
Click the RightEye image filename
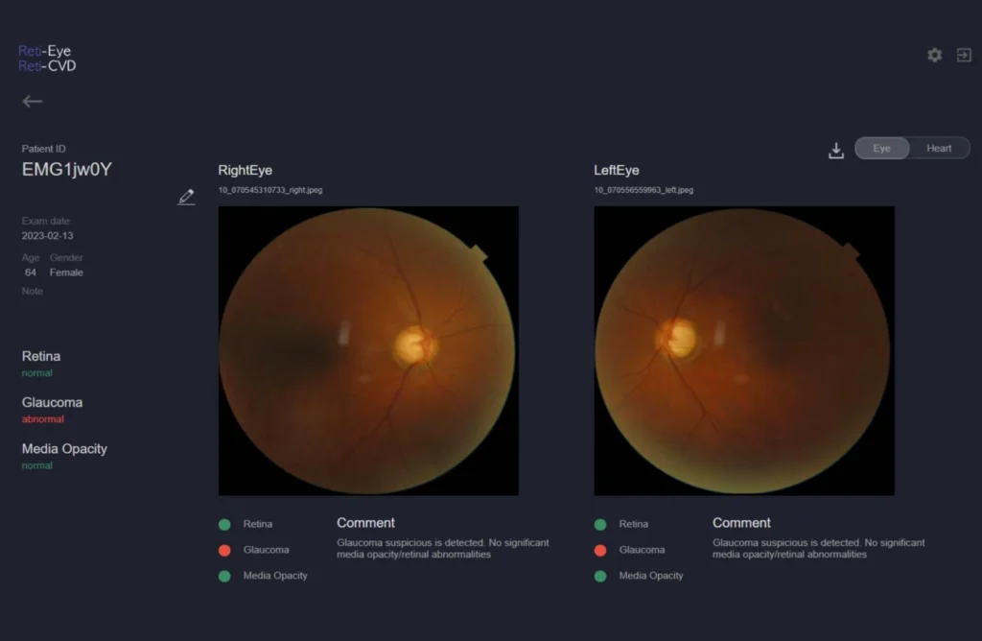tap(270, 190)
